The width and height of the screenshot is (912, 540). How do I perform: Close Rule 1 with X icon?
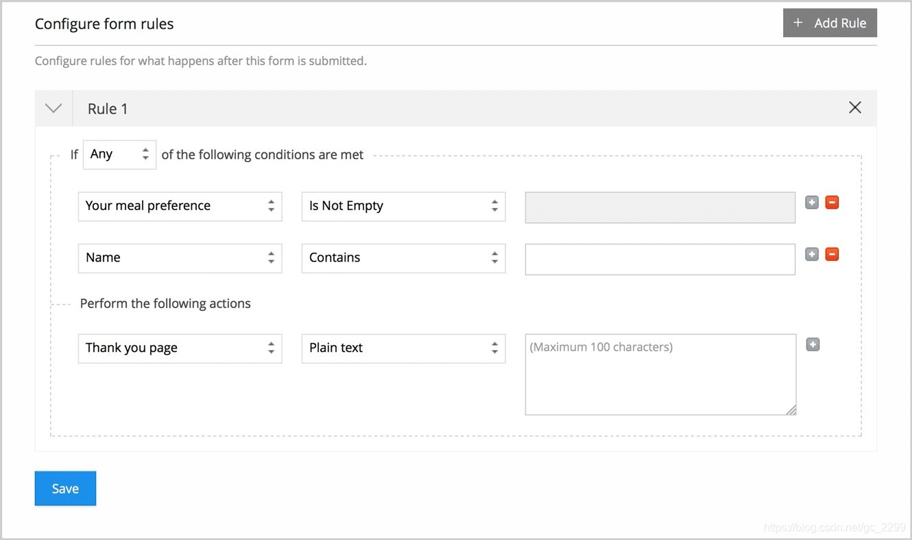tap(855, 108)
